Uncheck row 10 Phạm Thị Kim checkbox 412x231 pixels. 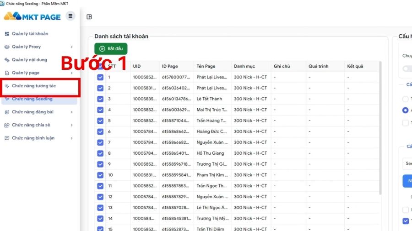(x=100, y=175)
